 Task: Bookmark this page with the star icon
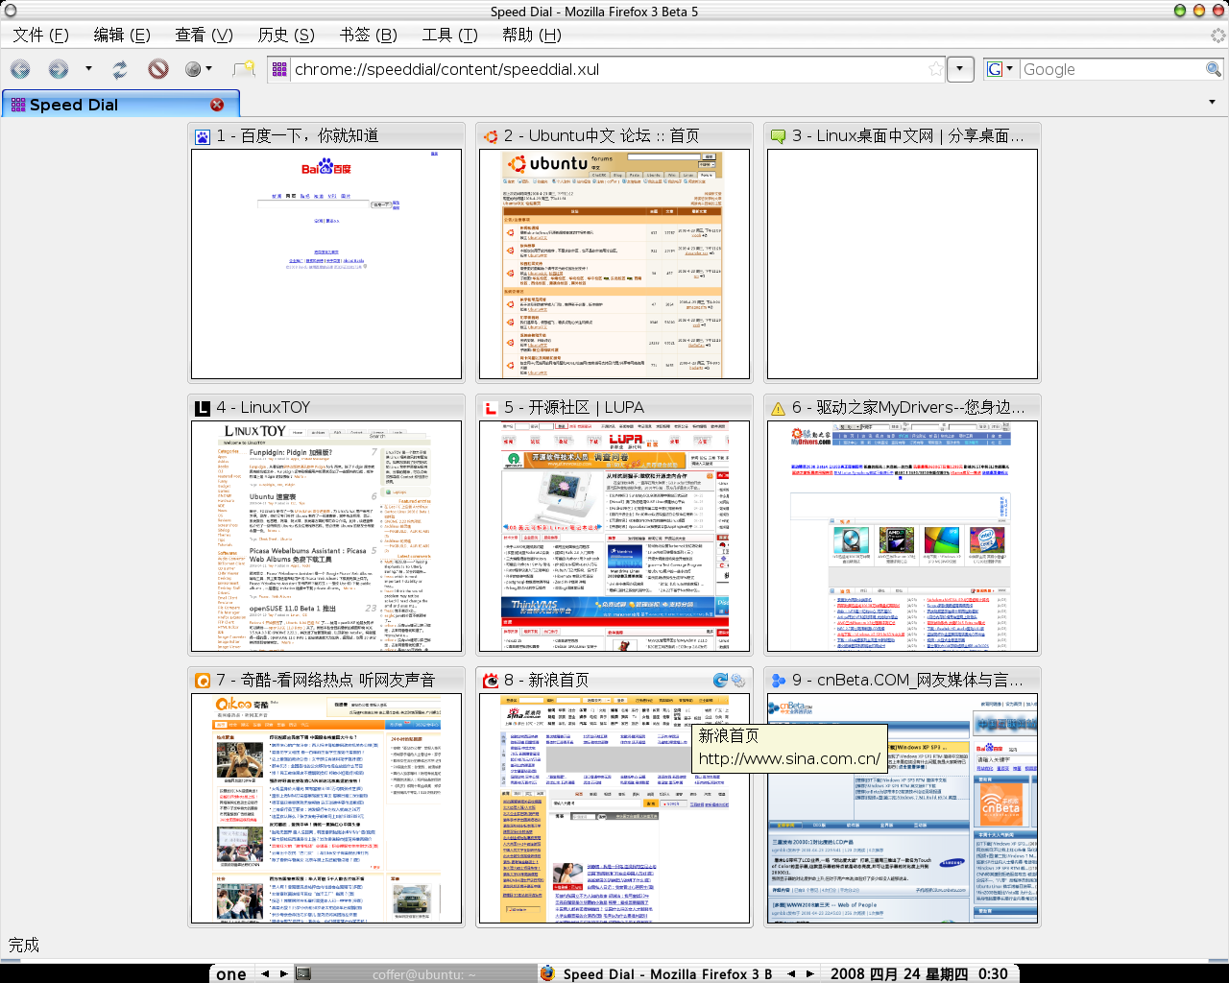point(935,69)
